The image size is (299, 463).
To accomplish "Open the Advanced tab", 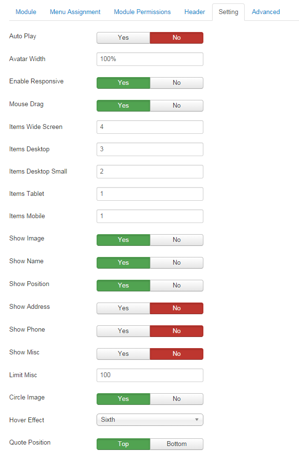I will click(x=266, y=12).
